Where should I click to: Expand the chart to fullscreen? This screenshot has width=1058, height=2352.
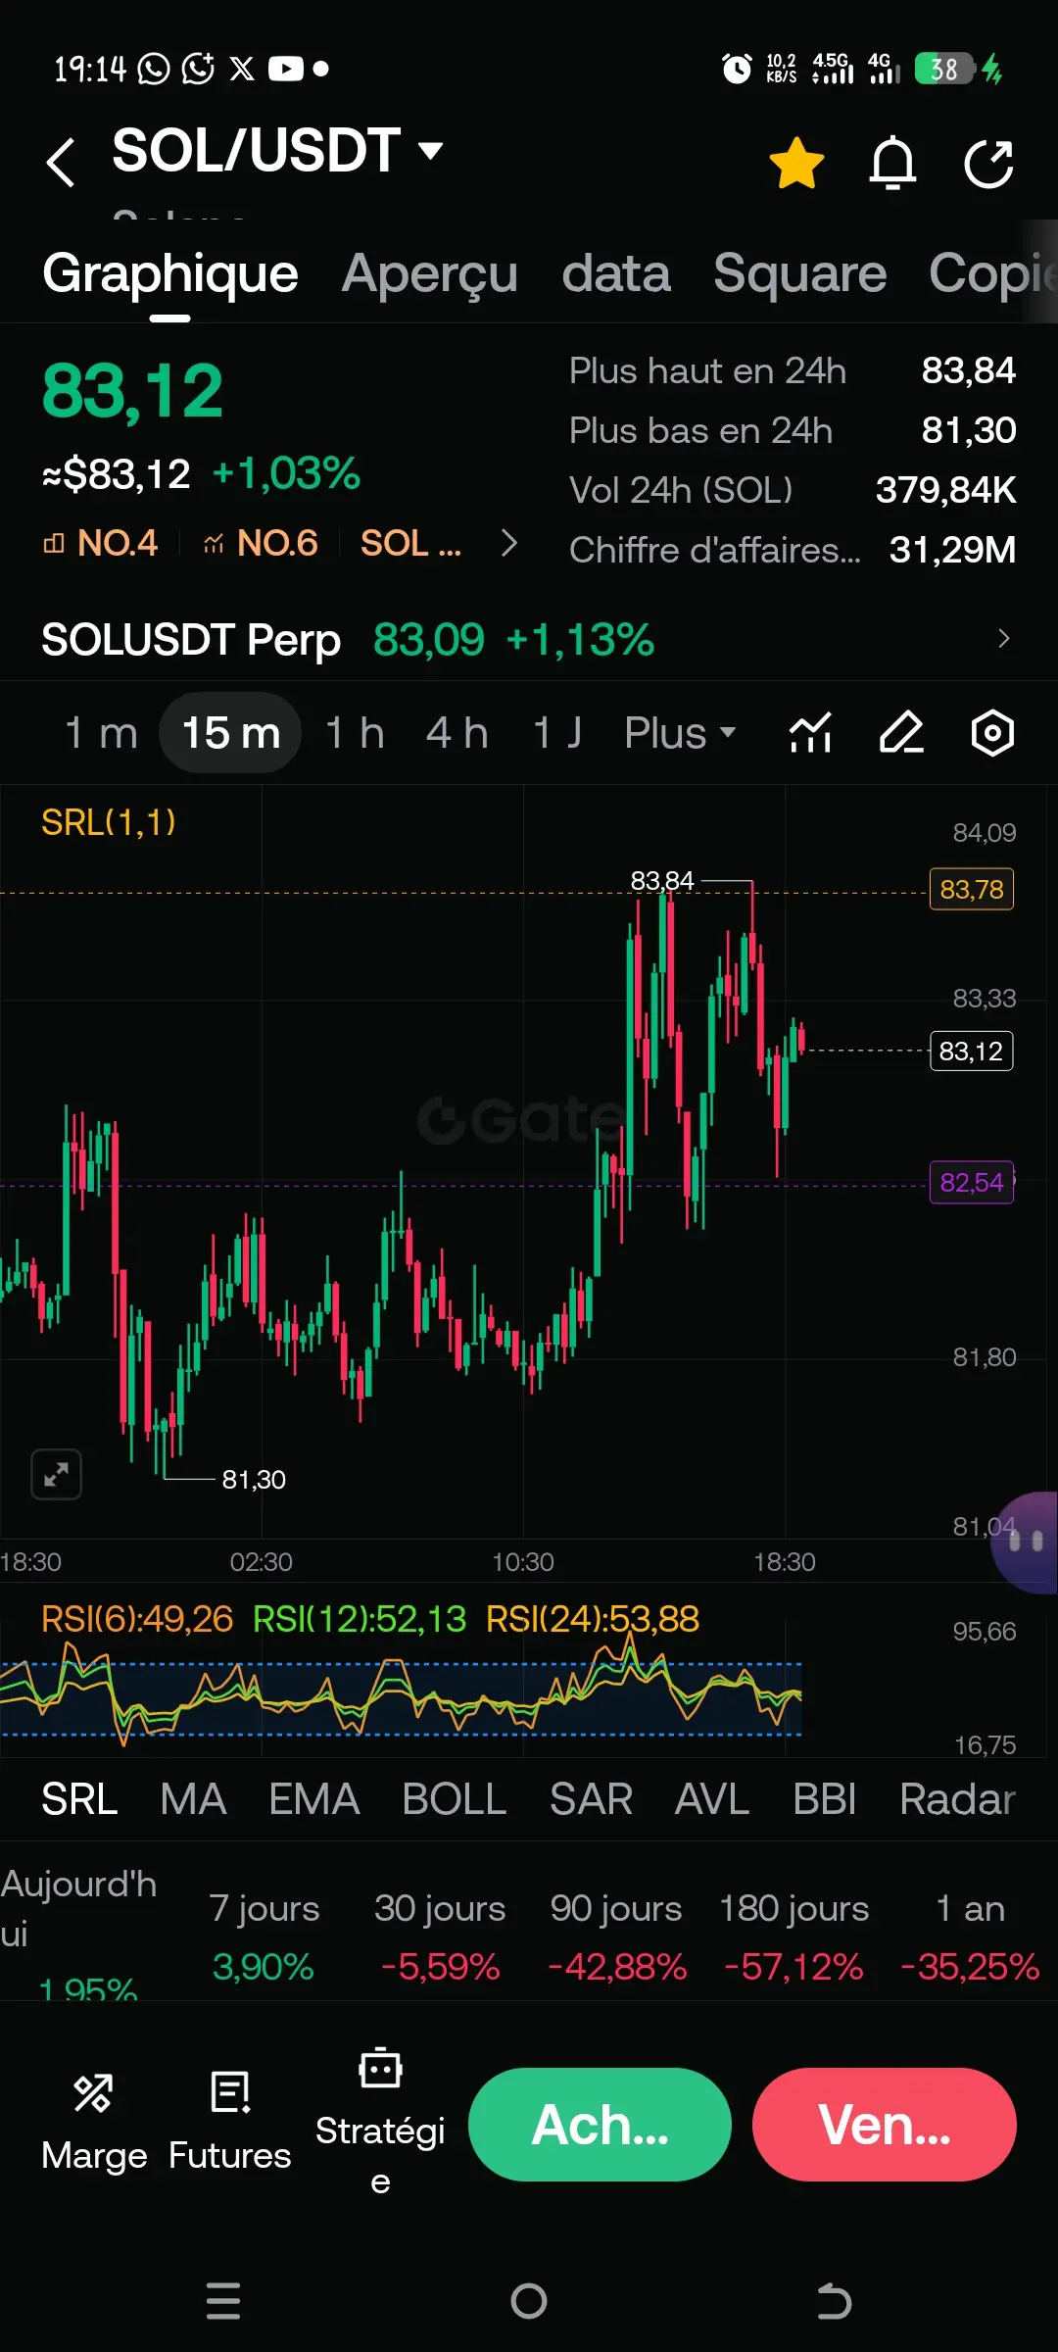[x=56, y=1474]
